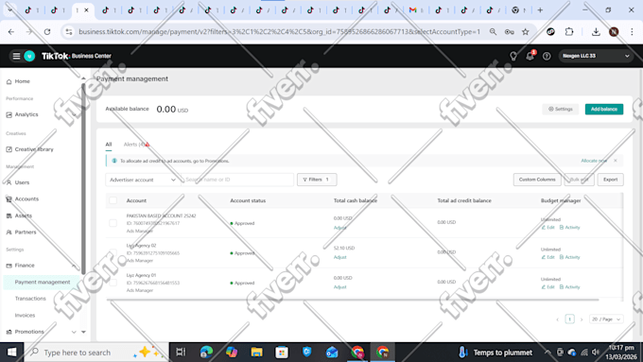Open Partners in the sidebar
The image size is (643, 362).
25,233
